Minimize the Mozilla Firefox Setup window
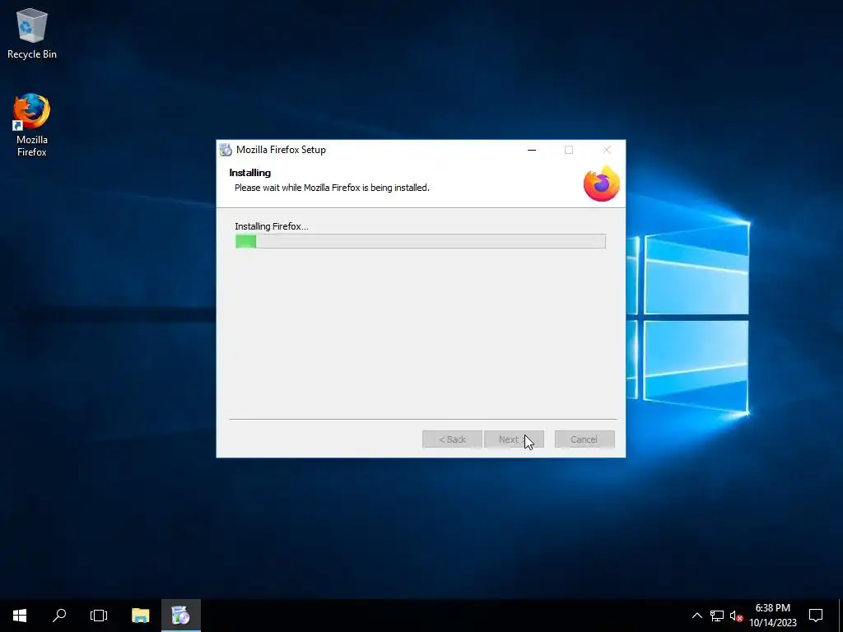Image resolution: width=843 pixels, height=632 pixels. pos(532,150)
